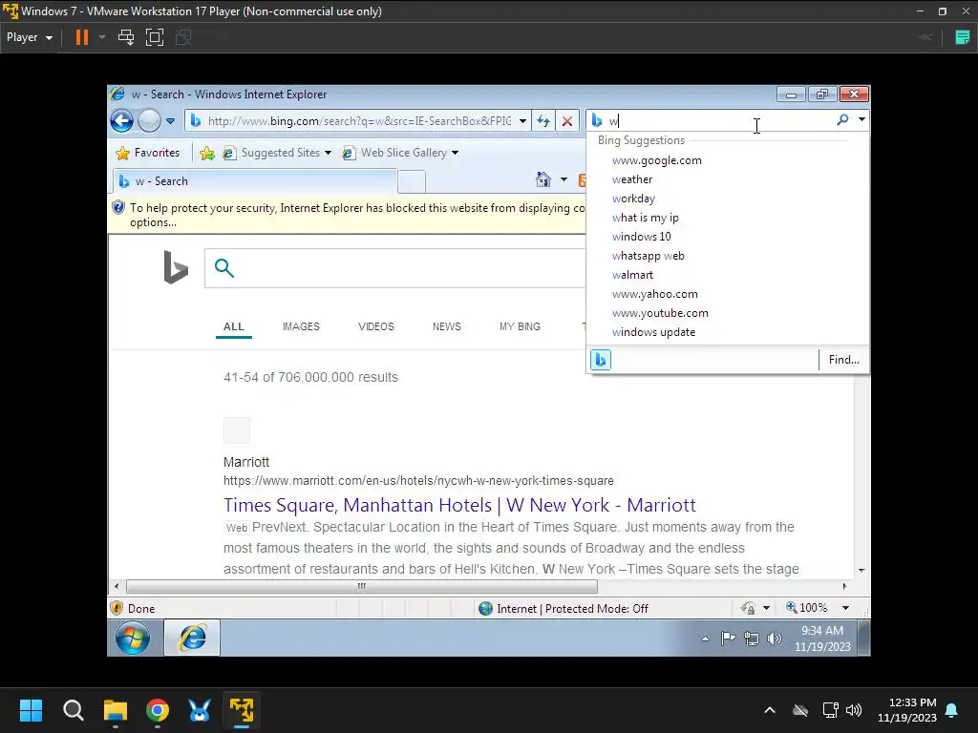978x733 pixels.
Task: Select suggestion 'walmart'
Action: (728, 275)
